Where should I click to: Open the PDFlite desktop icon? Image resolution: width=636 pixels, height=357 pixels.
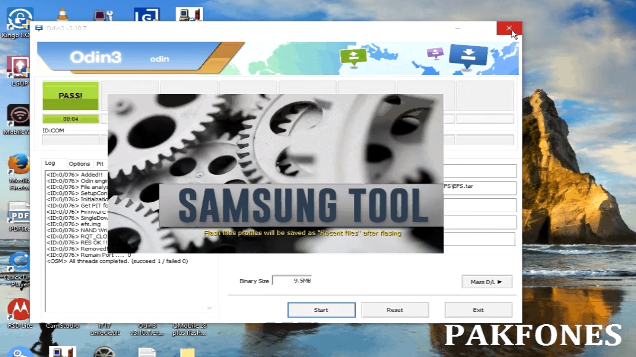tap(19, 217)
